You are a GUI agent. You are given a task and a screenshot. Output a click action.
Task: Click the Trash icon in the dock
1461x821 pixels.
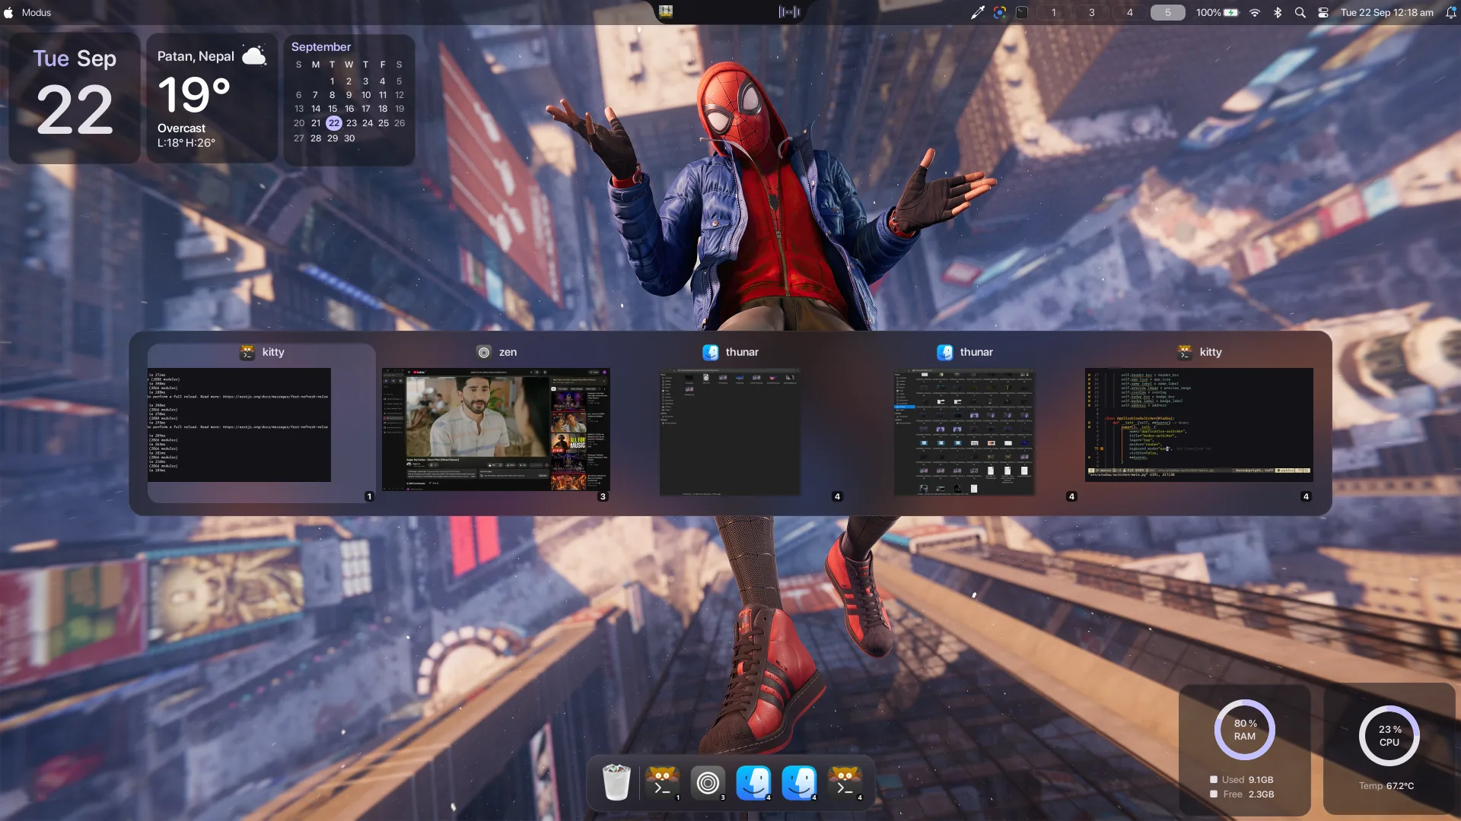pyautogui.click(x=616, y=783)
